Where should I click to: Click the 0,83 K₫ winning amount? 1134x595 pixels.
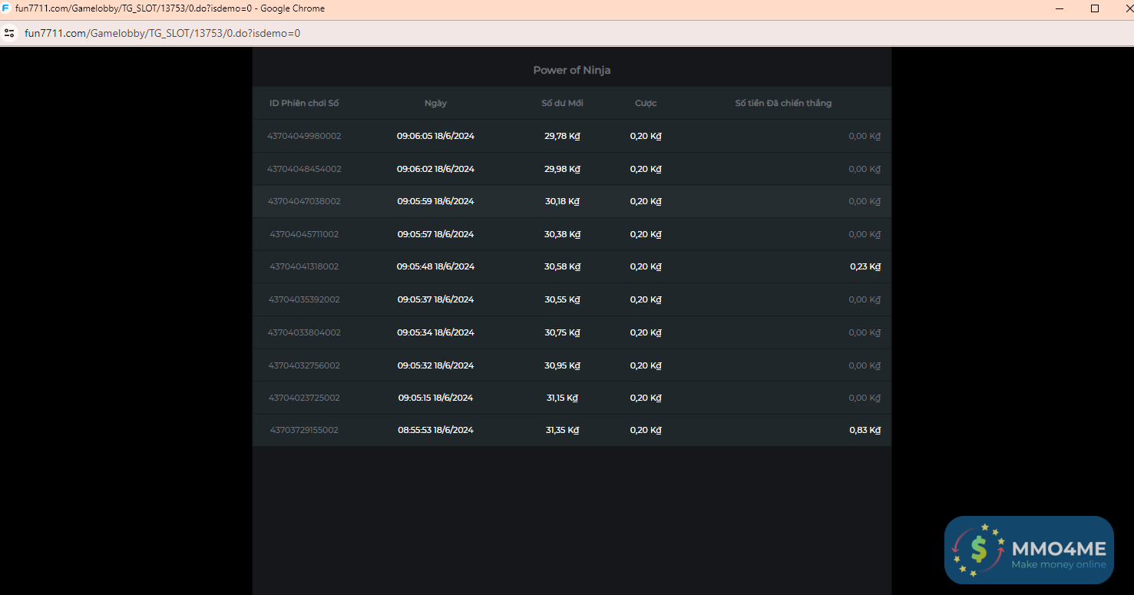pos(865,430)
